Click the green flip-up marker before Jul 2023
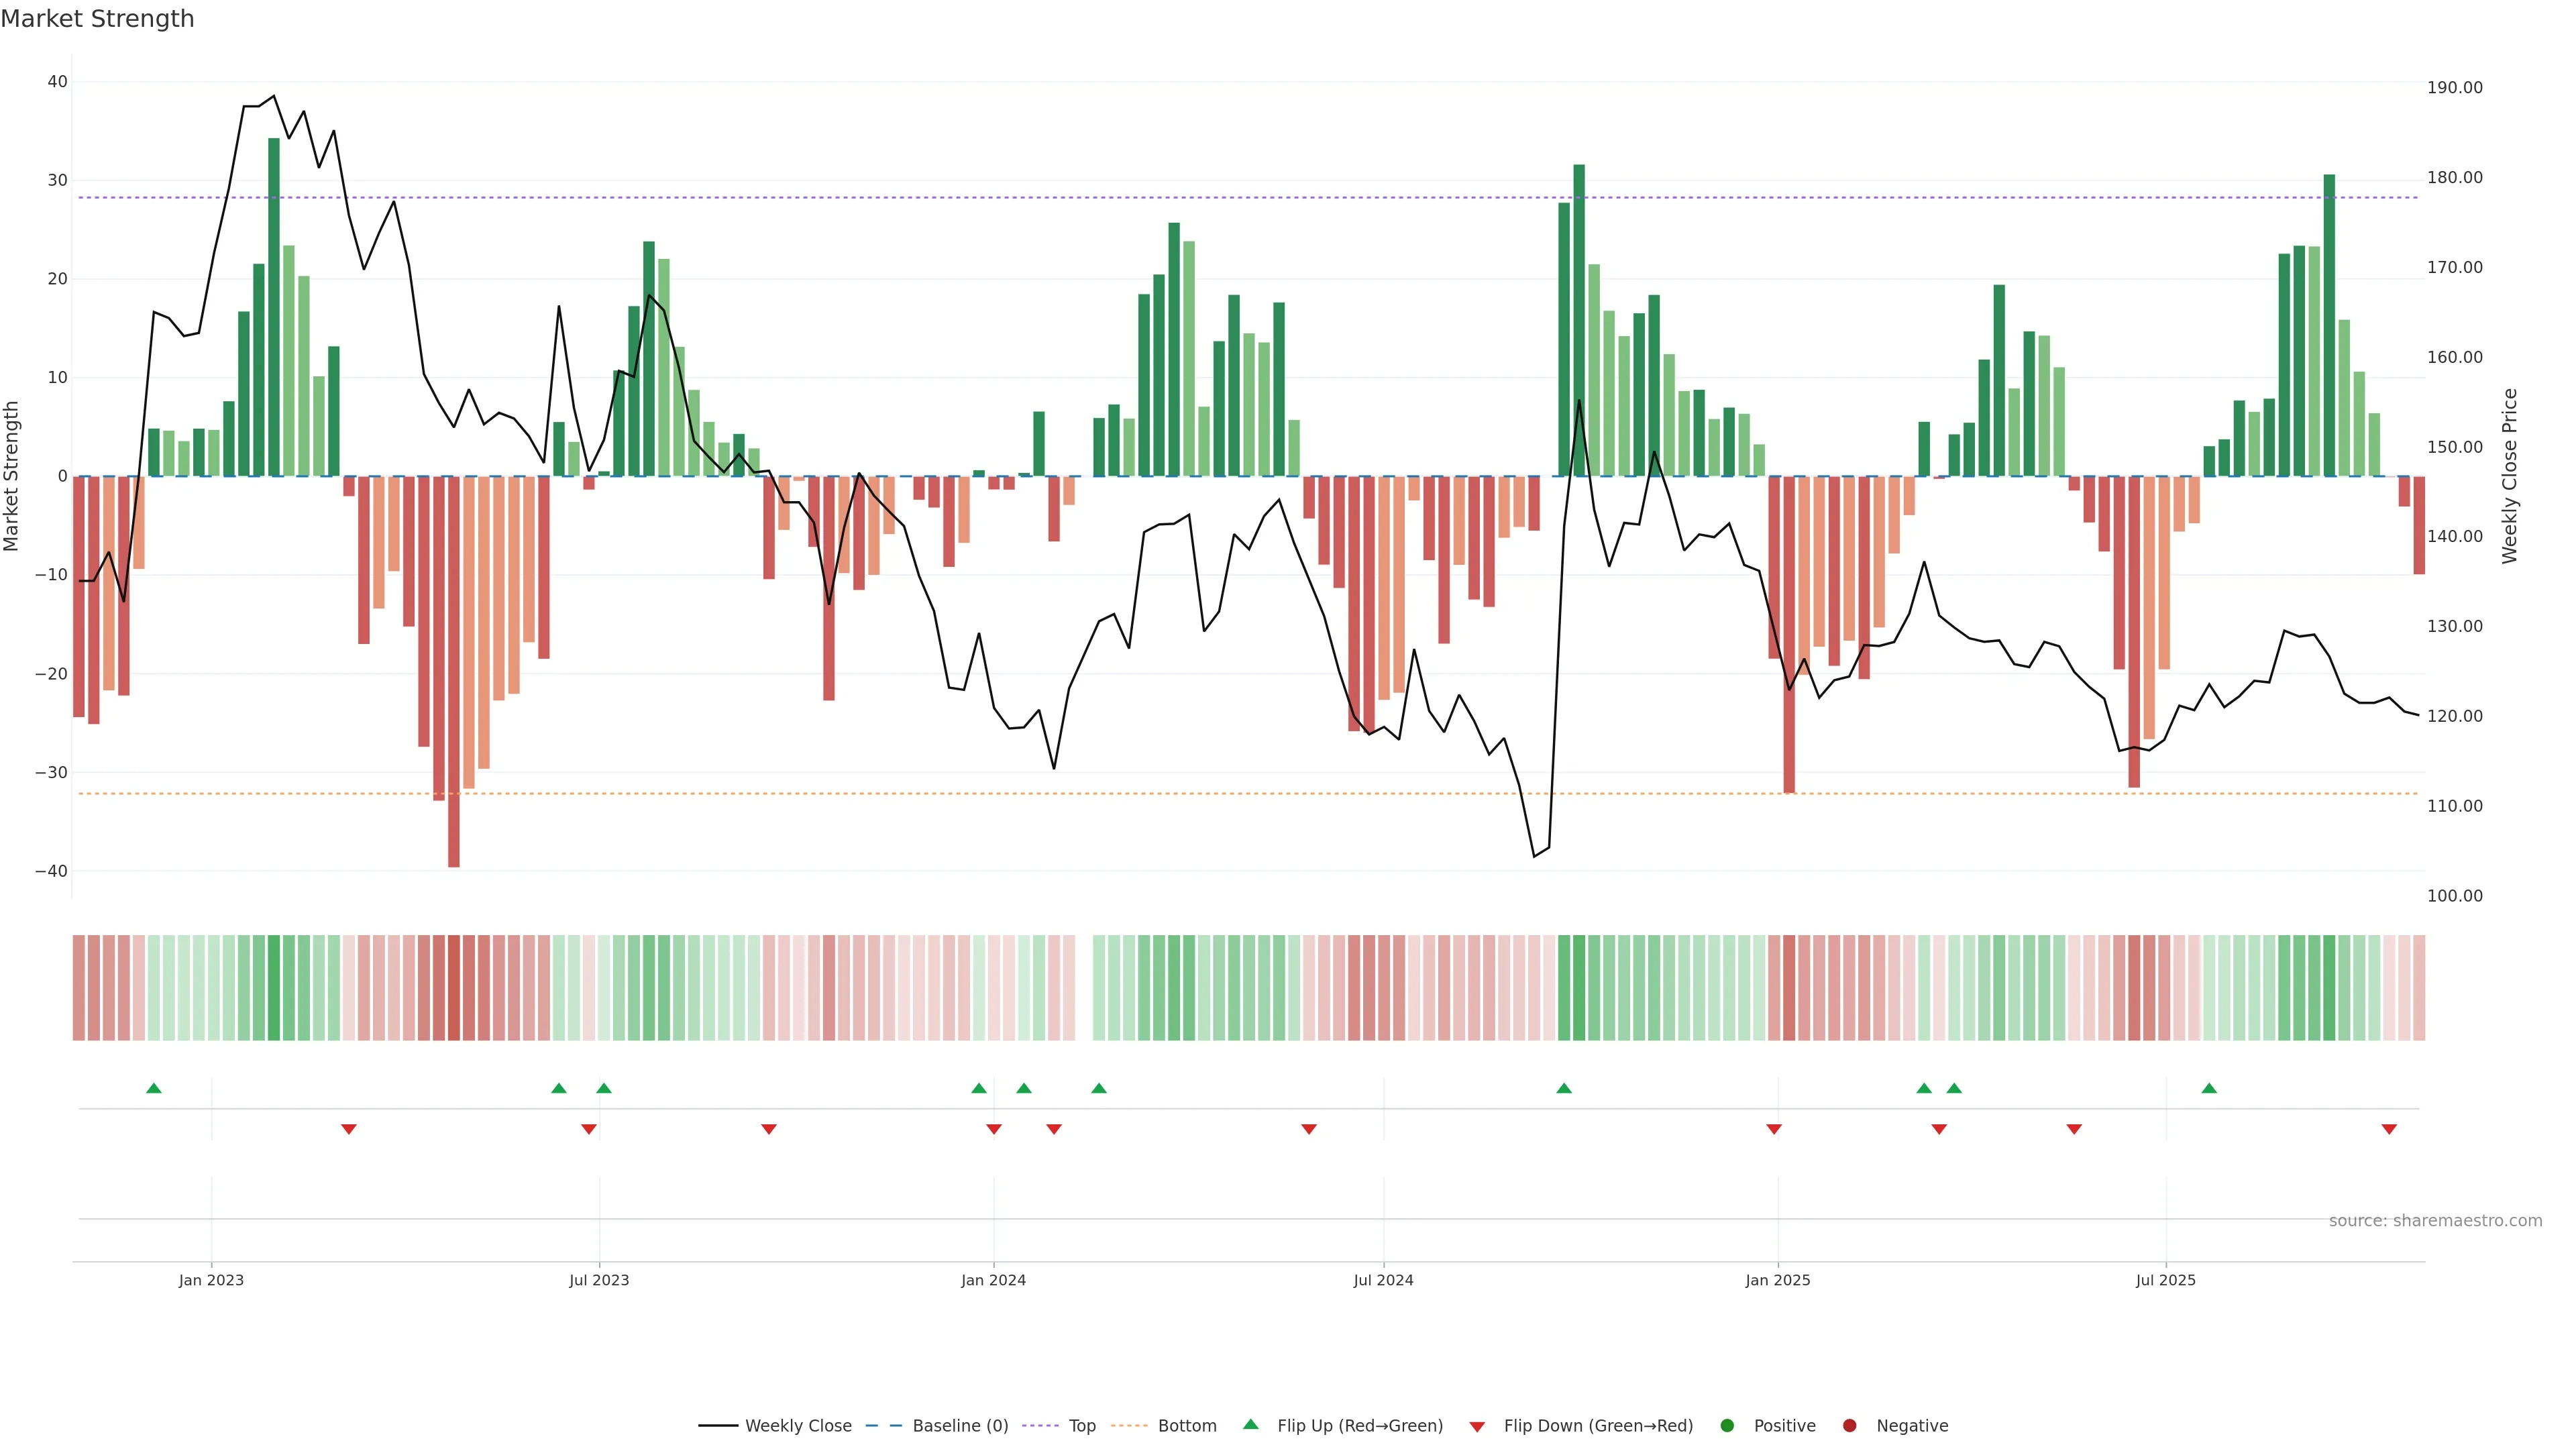Image resolution: width=2576 pixels, height=1449 pixels. [x=559, y=1088]
